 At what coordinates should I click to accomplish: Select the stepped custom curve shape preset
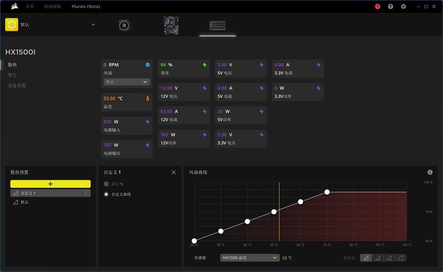point(366,257)
